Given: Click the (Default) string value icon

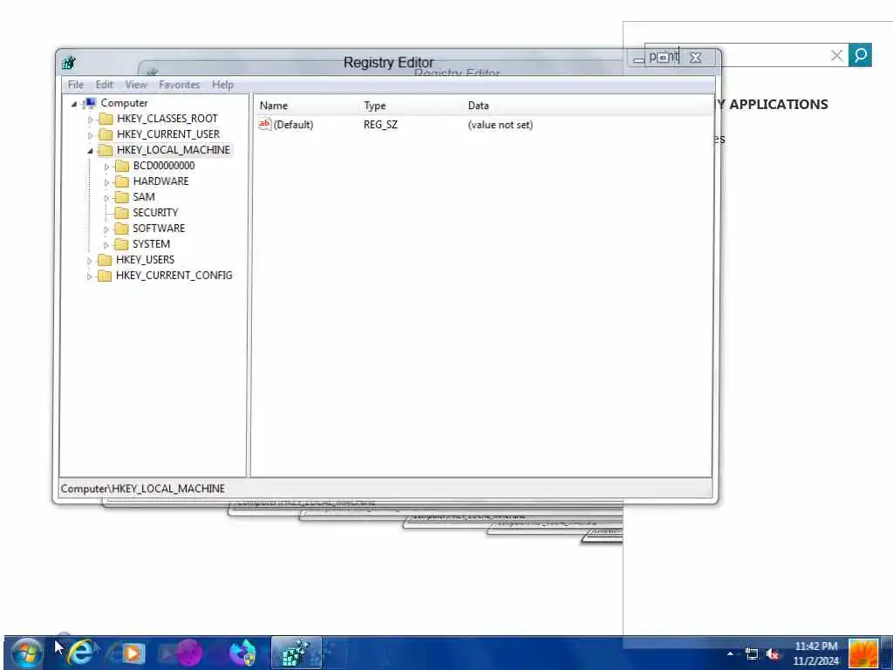Looking at the screenshot, I should pos(265,124).
